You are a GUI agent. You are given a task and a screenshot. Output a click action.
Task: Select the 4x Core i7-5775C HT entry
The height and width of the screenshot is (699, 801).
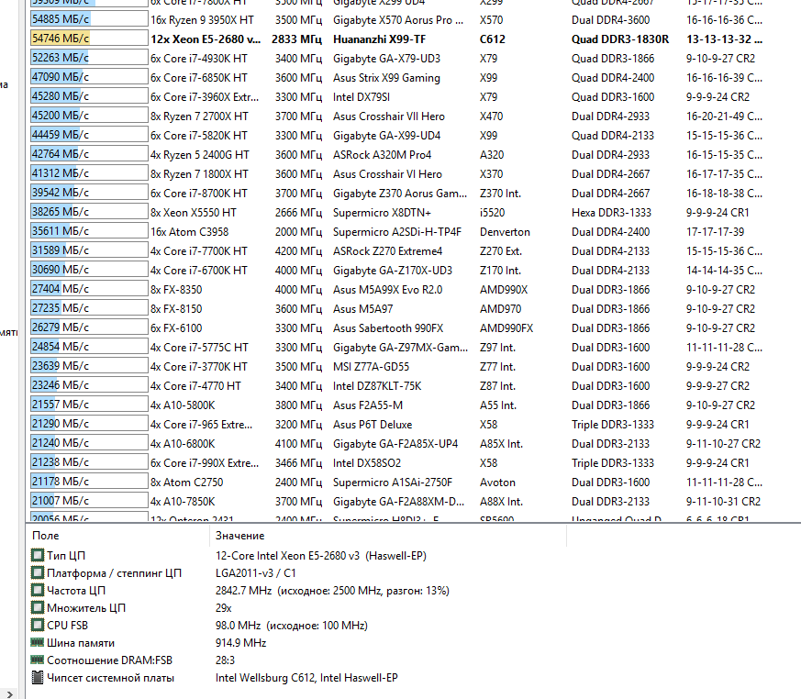point(199,347)
